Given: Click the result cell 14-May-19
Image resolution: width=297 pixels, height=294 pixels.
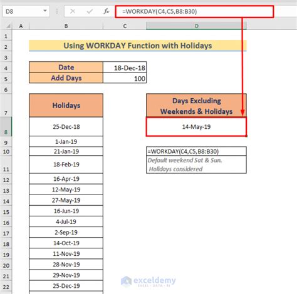Looking at the screenshot, I should point(196,127).
